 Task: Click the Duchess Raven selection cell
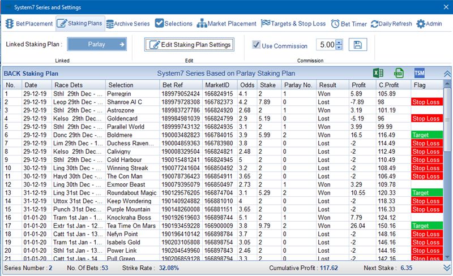click(x=133, y=143)
